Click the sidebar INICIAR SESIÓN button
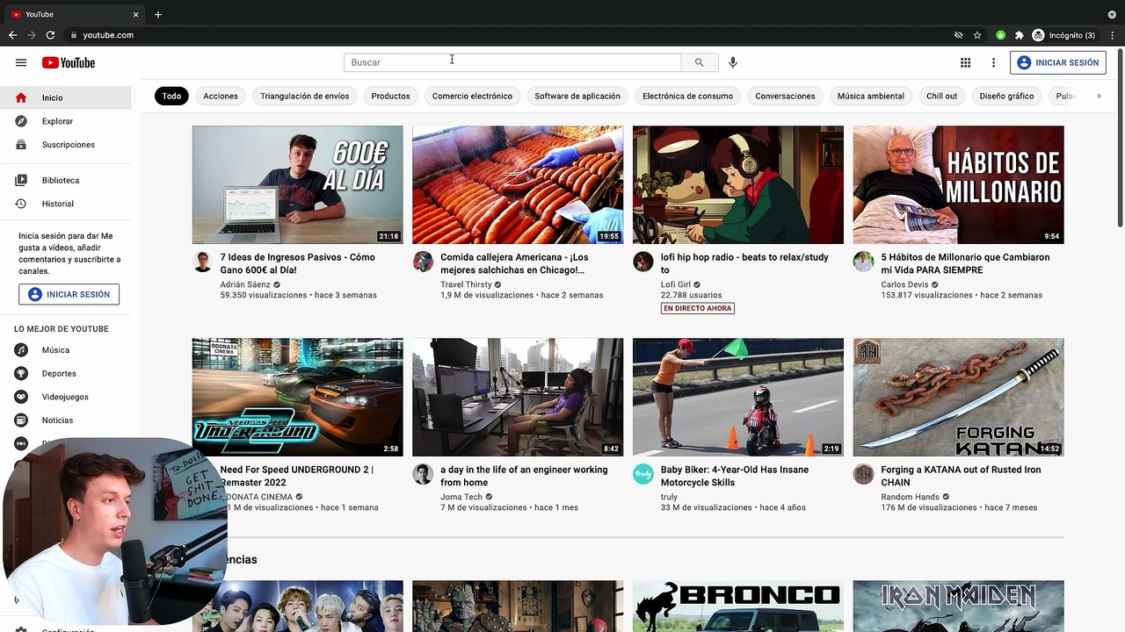The width and height of the screenshot is (1125, 632). (x=69, y=294)
